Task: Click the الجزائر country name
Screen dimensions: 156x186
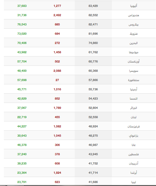Action: coord(133,108)
